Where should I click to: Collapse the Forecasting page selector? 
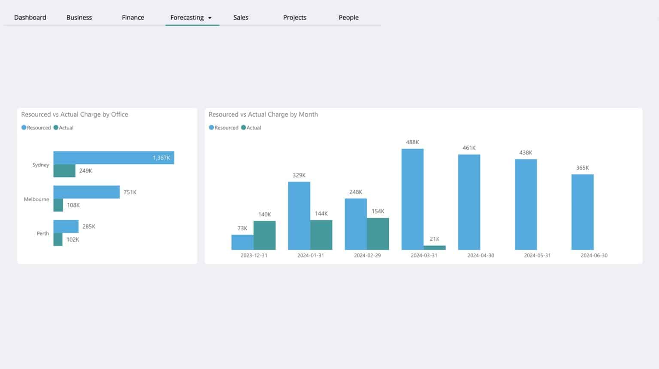(x=210, y=18)
